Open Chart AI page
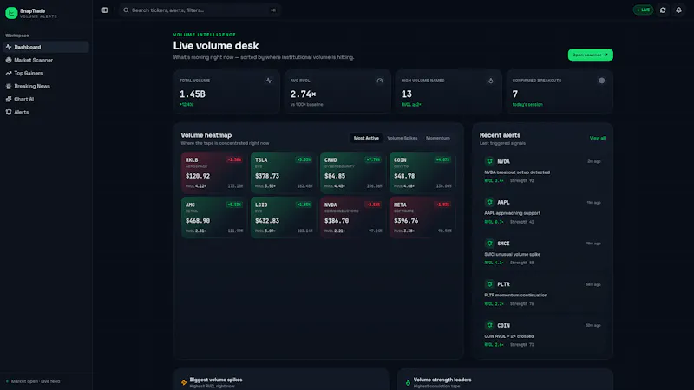This screenshot has width=694, height=390. pos(46,99)
